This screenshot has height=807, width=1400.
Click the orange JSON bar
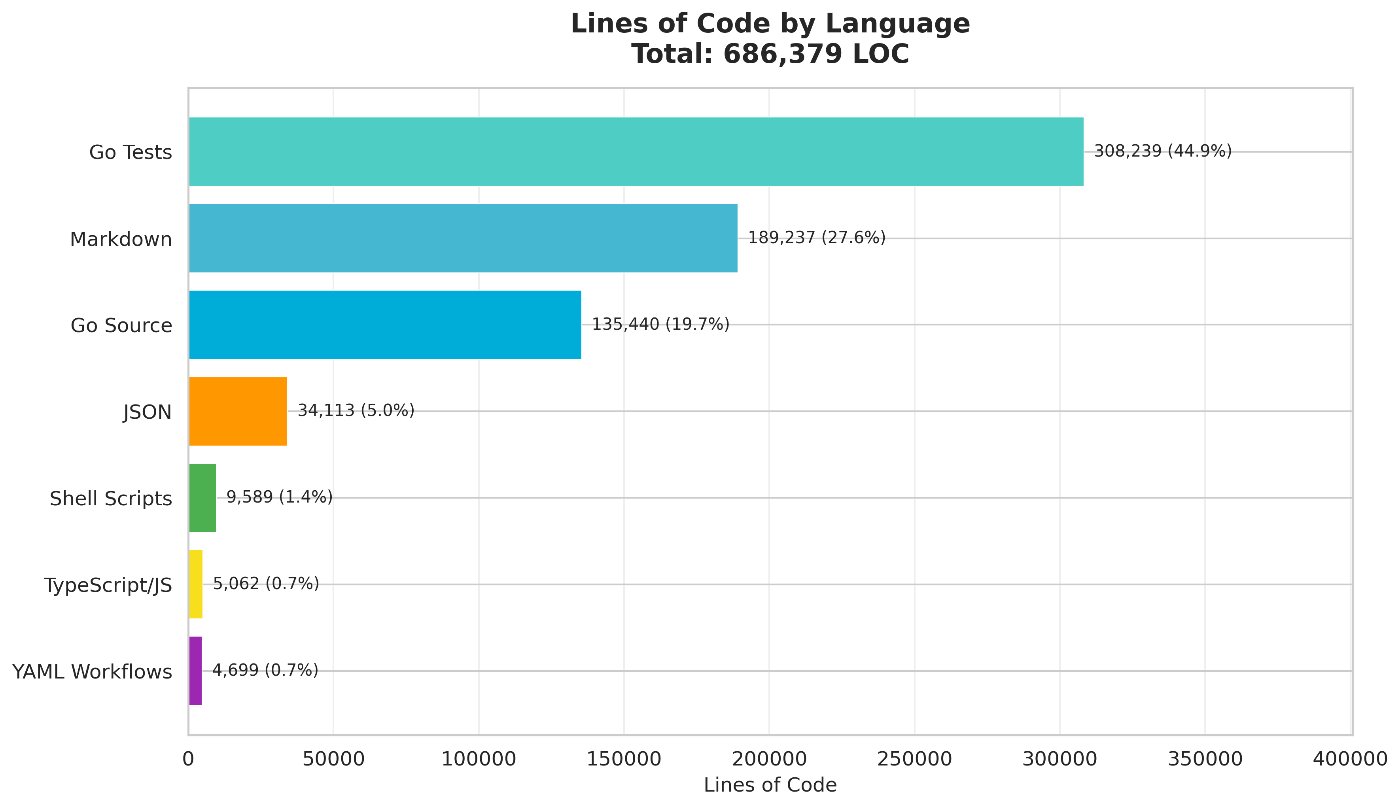tap(238, 411)
